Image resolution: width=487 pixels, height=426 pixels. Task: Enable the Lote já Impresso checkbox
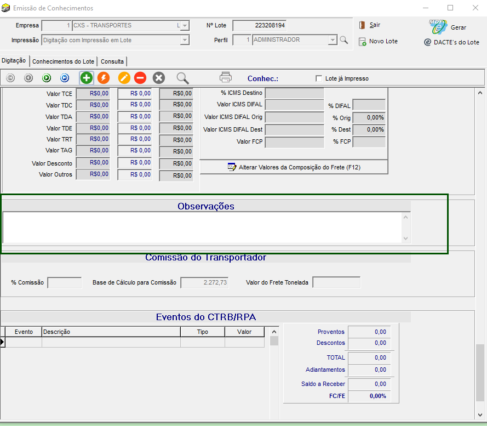tap(319, 78)
